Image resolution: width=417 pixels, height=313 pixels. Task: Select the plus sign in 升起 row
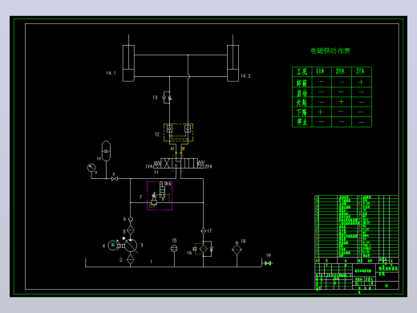[x=341, y=102]
